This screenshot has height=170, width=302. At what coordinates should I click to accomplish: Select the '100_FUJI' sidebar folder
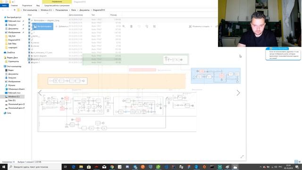[x=11, y=36]
